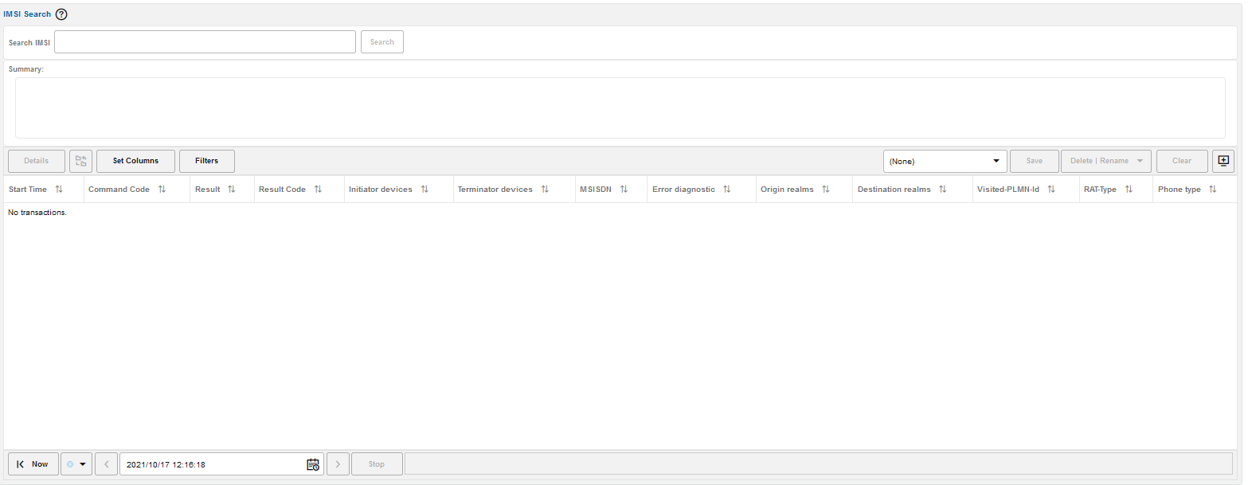Click inside the Summary text area
The image size is (1248, 485).
click(x=620, y=108)
